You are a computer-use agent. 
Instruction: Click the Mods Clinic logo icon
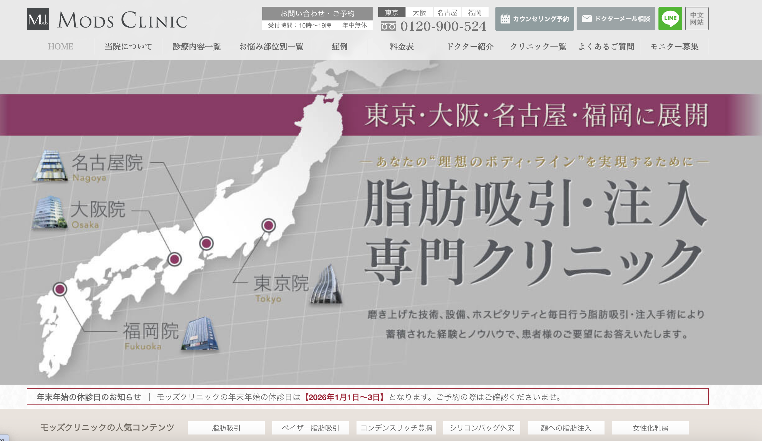coord(38,19)
